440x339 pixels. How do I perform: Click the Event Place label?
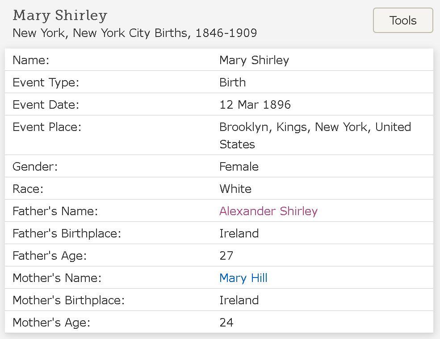[47, 127]
